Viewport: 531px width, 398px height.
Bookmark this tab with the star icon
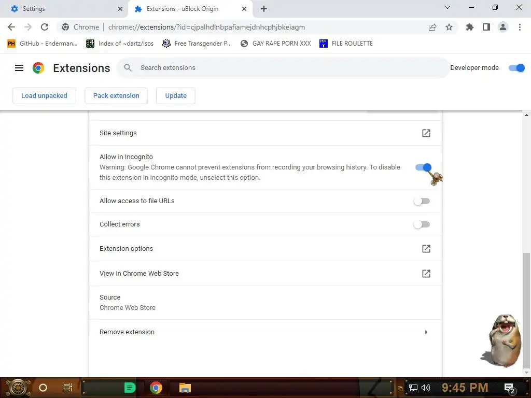pyautogui.click(x=449, y=27)
